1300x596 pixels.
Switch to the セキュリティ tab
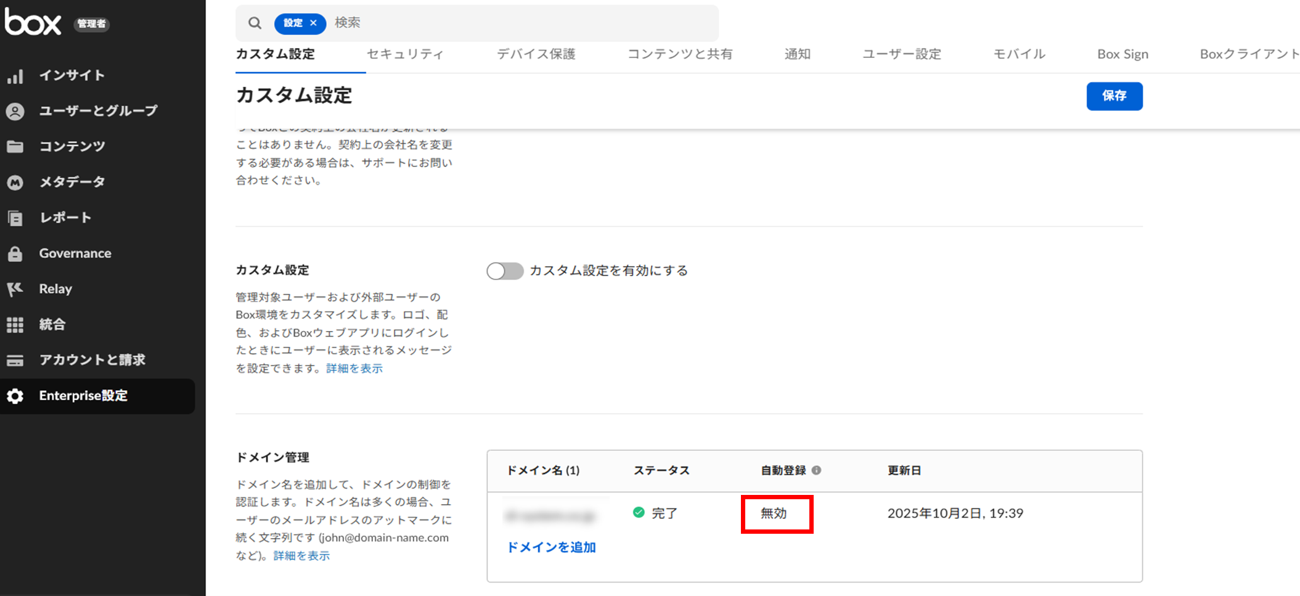pyautogui.click(x=405, y=54)
